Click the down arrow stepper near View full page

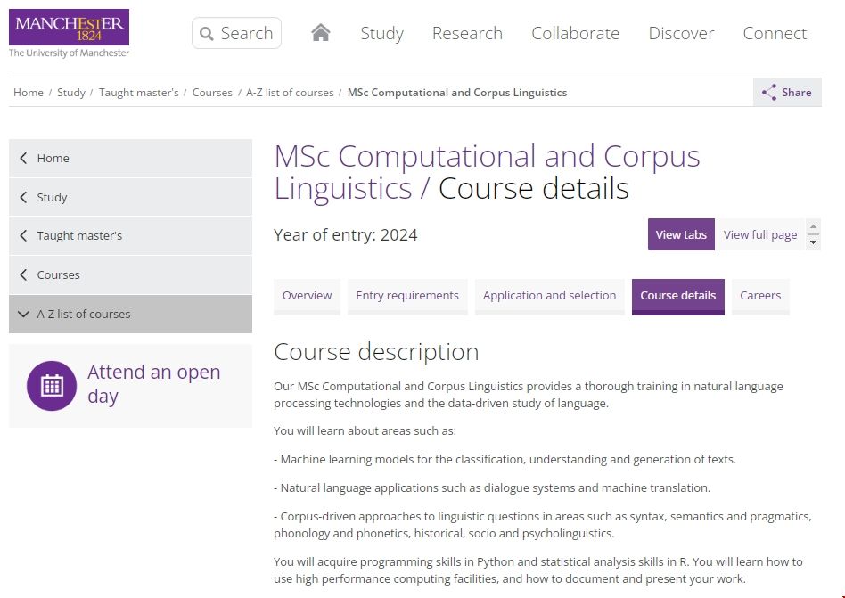coord(813,242)
